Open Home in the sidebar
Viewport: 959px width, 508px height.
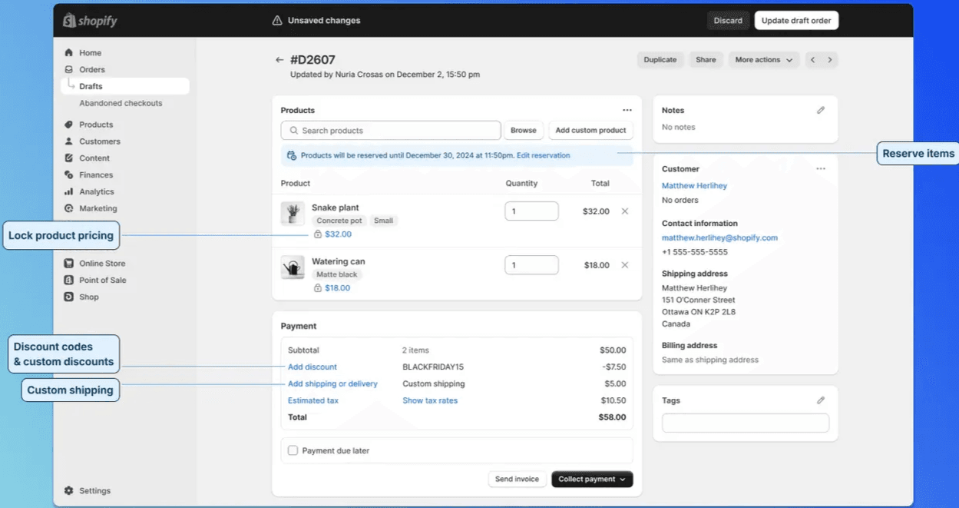[x=90, y=53]
